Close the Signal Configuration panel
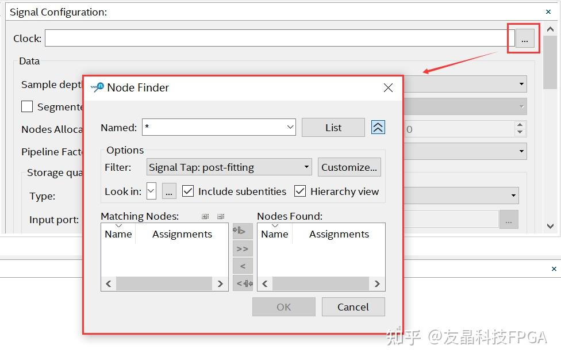 tap(548, 12)
